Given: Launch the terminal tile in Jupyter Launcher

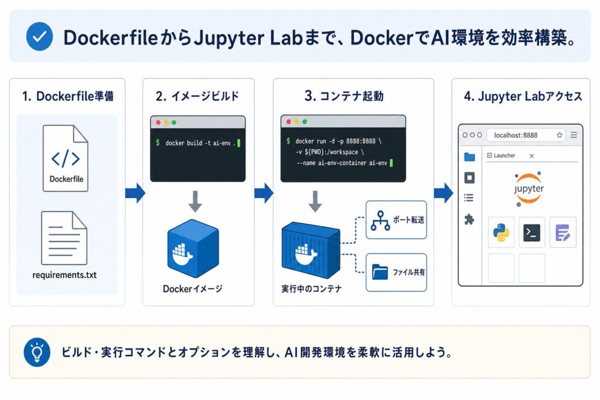Looking at the screenshot, I should click(532, 232).
